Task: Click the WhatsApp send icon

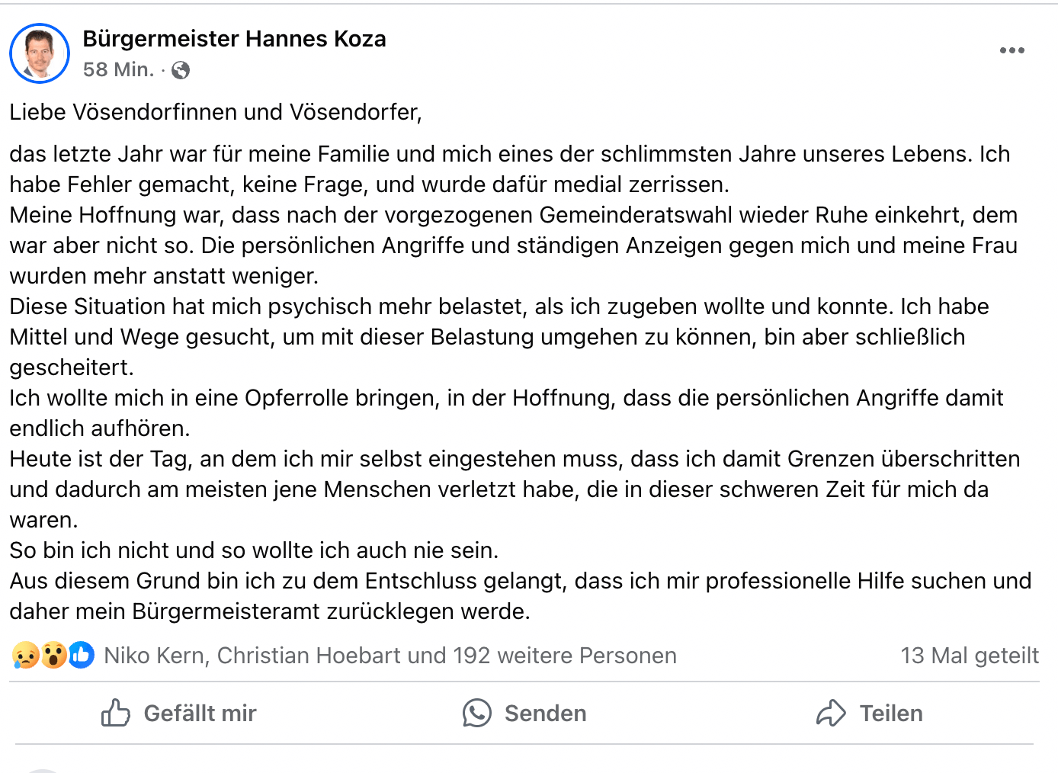Action: 477,713
